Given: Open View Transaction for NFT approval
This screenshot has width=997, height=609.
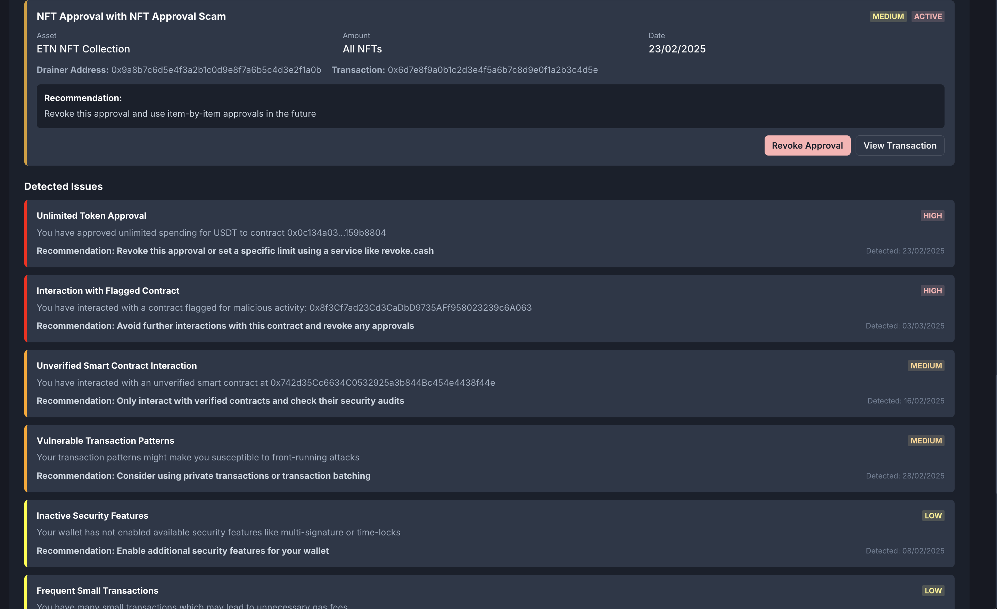Looking at the screenshot, I should click(899, 145).
